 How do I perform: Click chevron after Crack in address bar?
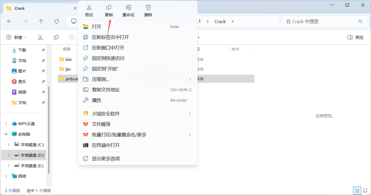[x=233, y=21]
